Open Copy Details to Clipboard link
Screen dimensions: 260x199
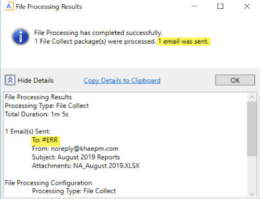pyautogui.click(x=122, y=81)
